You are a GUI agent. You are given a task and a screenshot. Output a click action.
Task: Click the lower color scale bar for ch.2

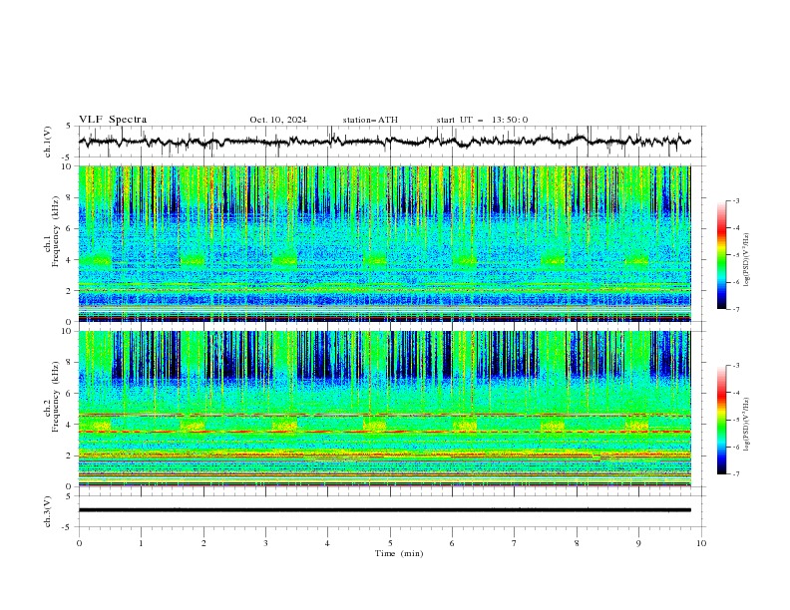721,420
